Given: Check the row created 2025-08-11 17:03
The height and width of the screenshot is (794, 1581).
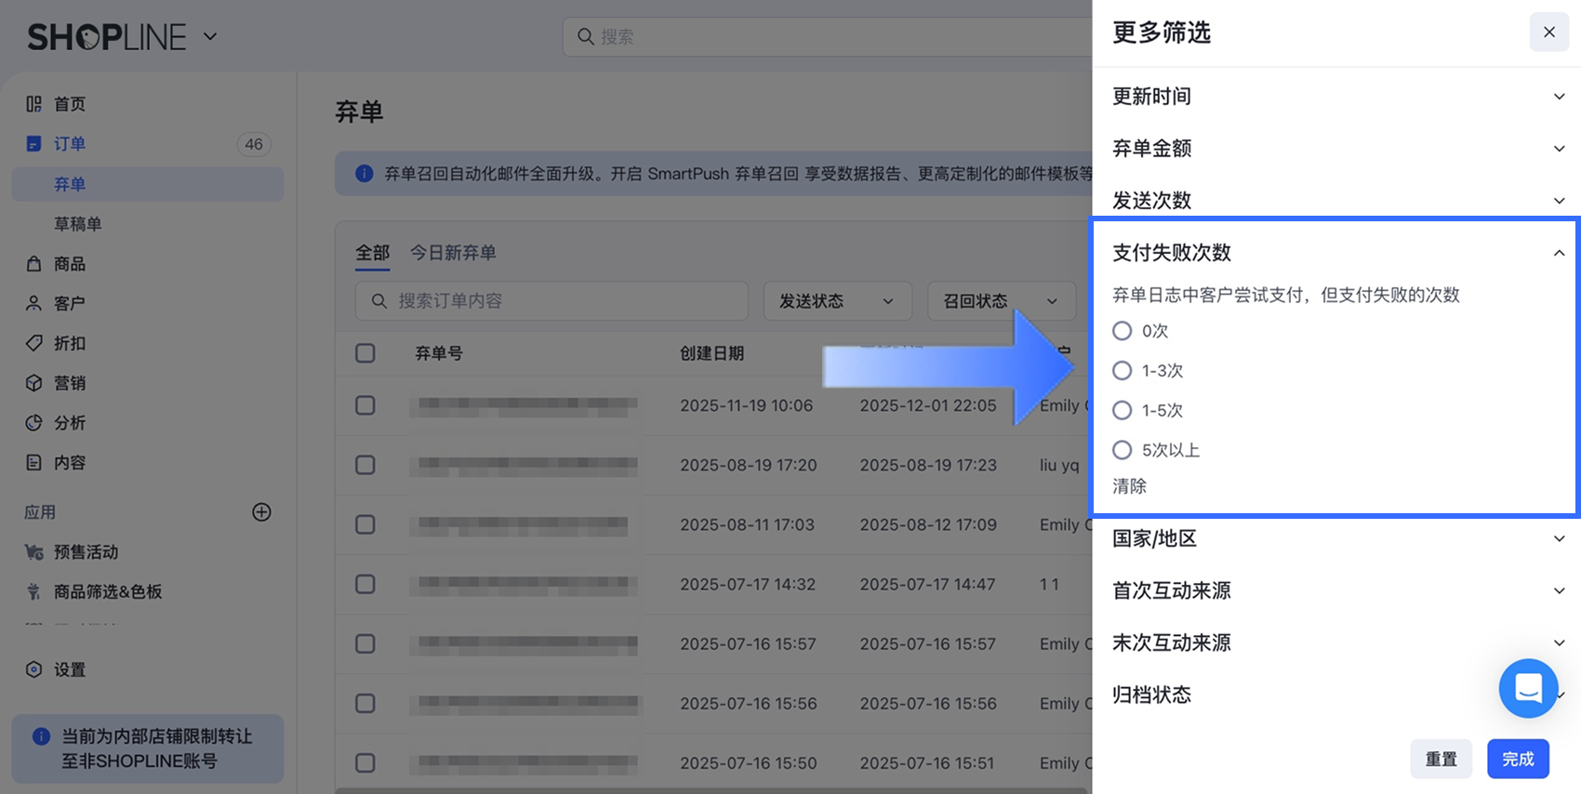Looking at the screenshot, I should tap(365, 524).
